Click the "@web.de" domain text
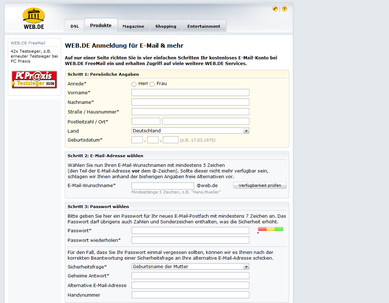Image resolution: width=389 pixels, height=303 pixels. click(207, 186)
